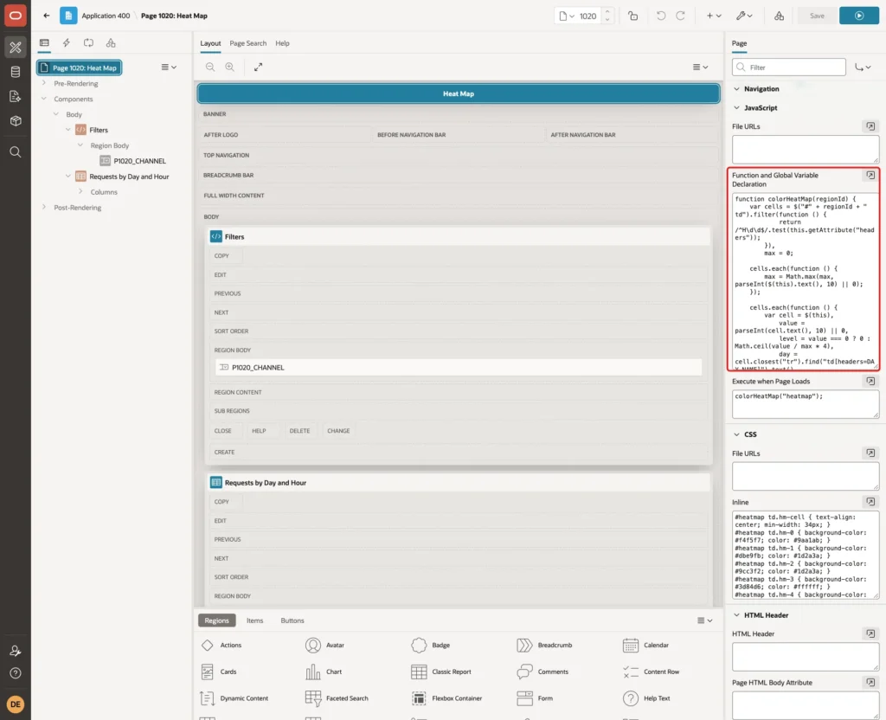Screen dimensions: 886x720
Task: Open App Builder from sidebar
Action: pos(16,48)
